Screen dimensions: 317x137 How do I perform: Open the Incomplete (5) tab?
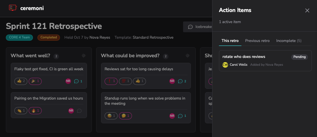(289, 41)
